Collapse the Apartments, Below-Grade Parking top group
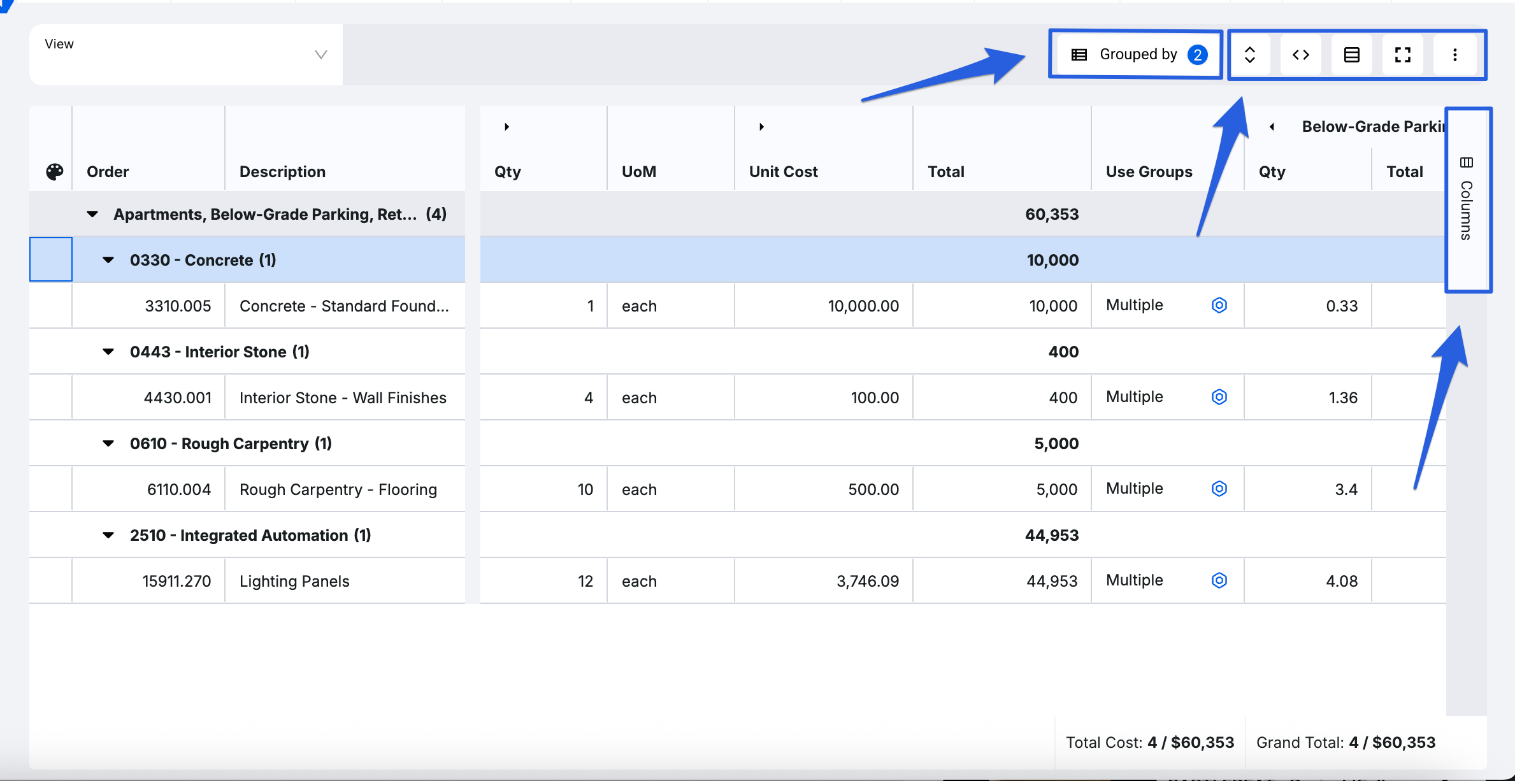Screen dimensions: 1515x781 click(92, 214)
